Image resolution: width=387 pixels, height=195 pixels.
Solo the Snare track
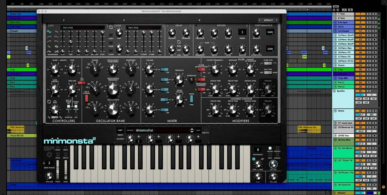click(x=369, y=65)
